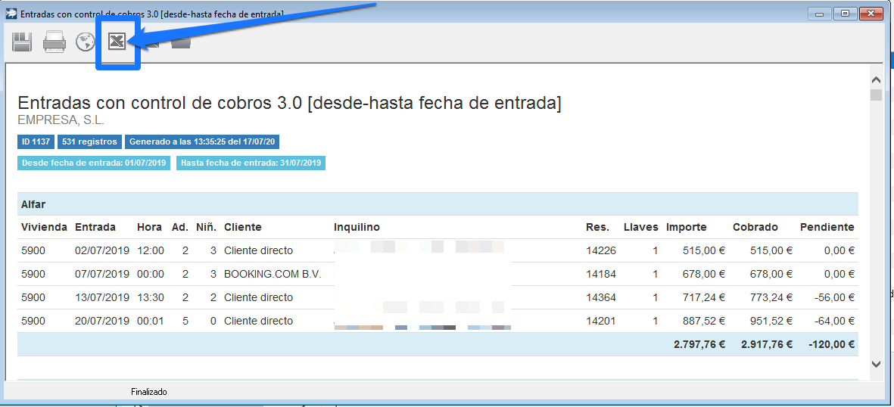
Task: Click the 'EMPRESA, S.L.' company name
Action: tap(61, 120)
